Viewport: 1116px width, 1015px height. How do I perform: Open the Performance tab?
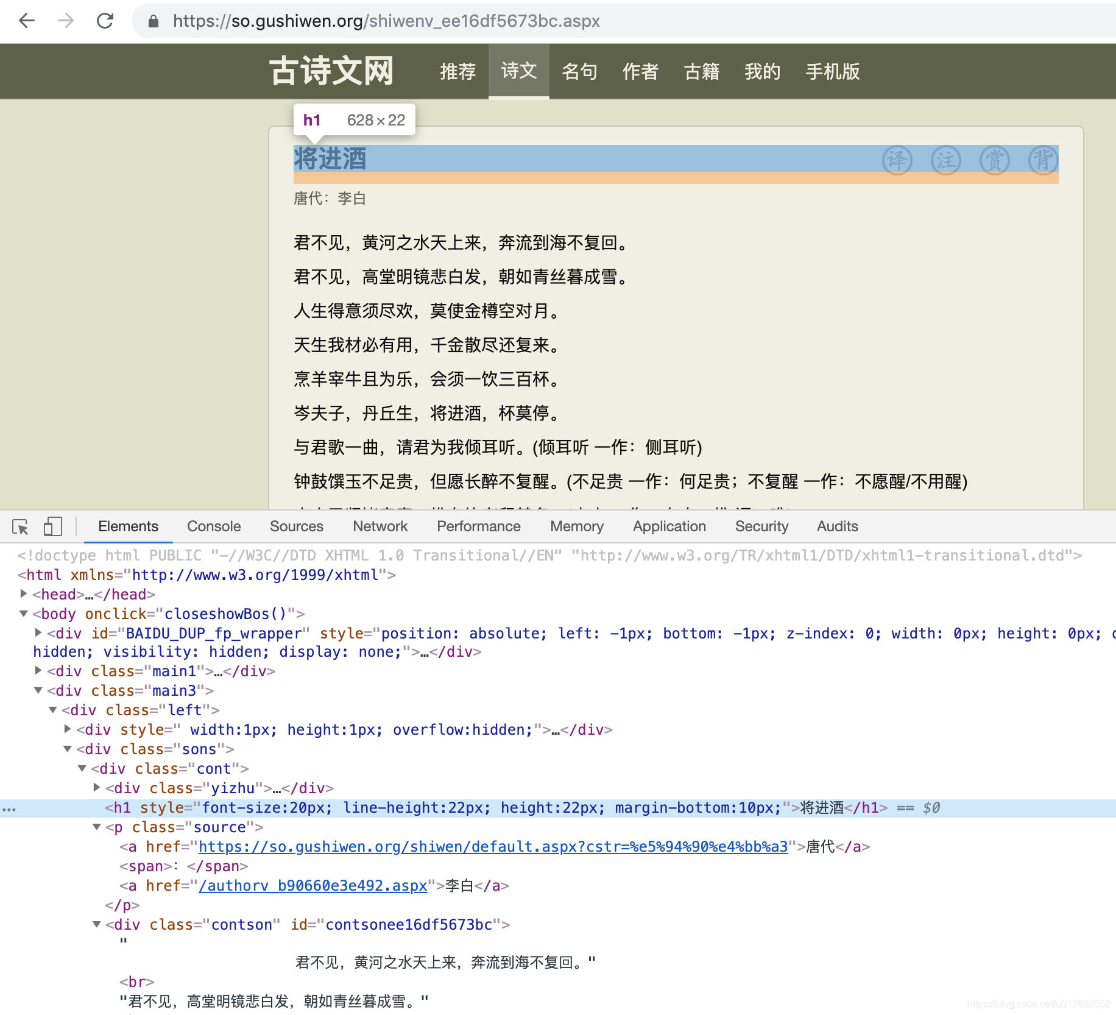(x=479, y=526)
